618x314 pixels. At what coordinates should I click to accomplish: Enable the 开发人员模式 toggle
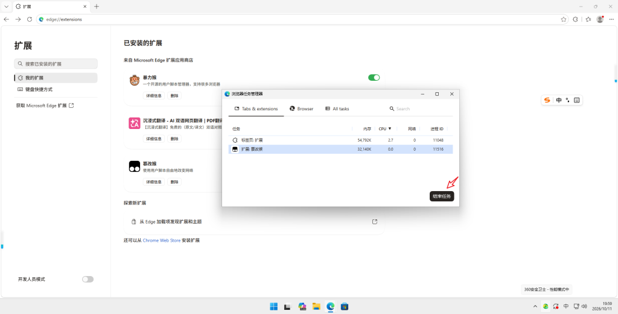88,280
